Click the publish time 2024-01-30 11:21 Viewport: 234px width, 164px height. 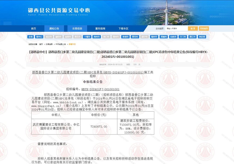(x=115, y=65)
